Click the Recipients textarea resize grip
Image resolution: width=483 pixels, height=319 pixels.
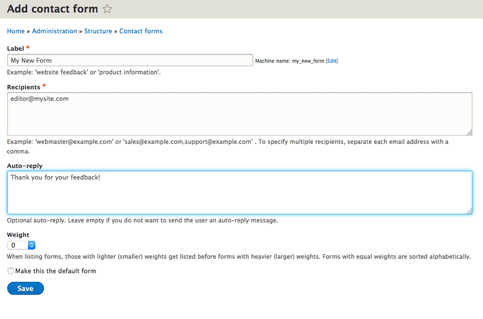point(469,132)
